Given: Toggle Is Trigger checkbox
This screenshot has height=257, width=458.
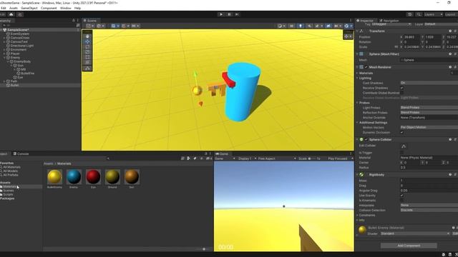Looking at the screenshot, I should pyautogui.click(x=402, y=153).
